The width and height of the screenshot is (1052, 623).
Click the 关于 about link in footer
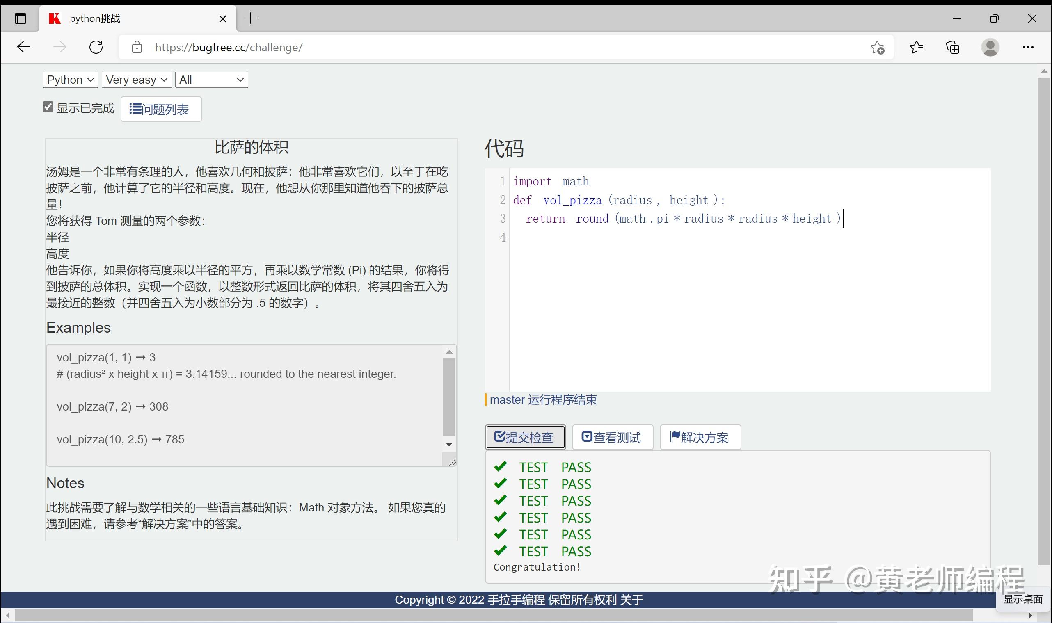(x=631, y=600)
